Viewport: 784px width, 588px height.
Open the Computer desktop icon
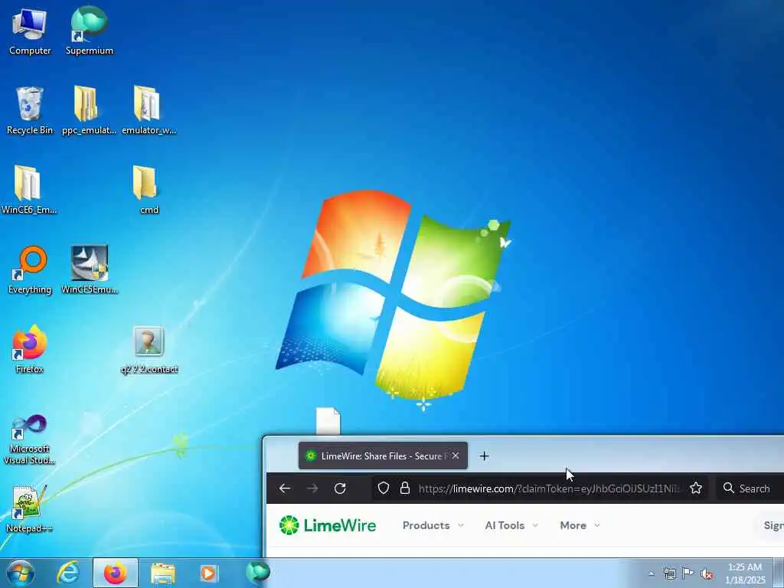pos(30,31)
